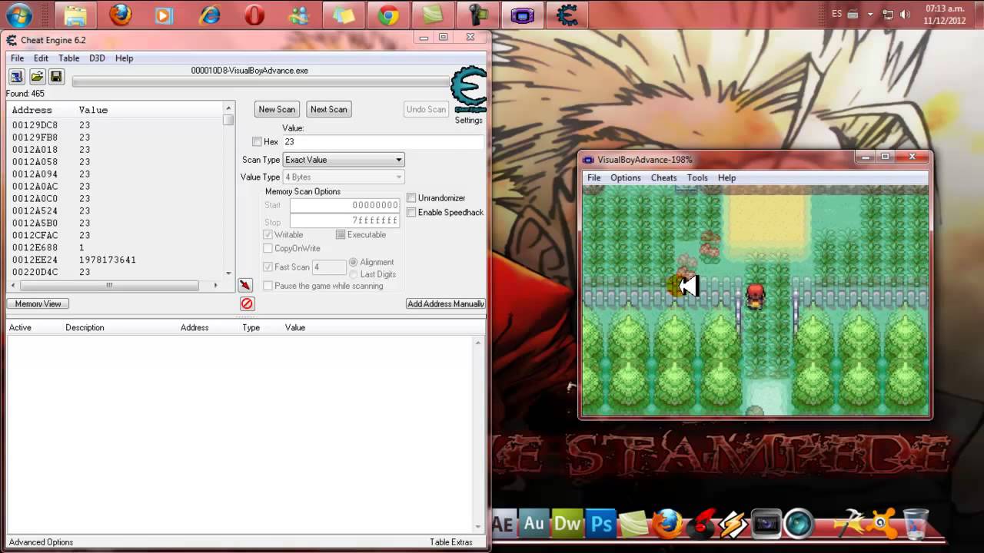Image resolution: width=984 pixels, height=553 pixels.
Task: Launch Opera from the taskbar
Action: pos(254,15)
